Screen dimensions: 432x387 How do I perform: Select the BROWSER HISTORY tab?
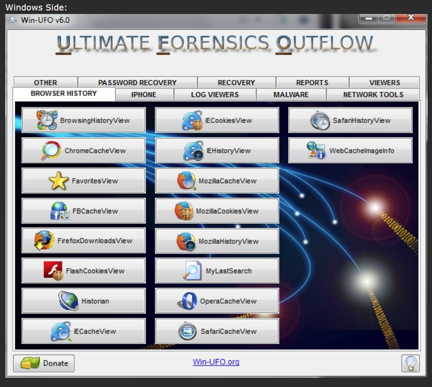click(64, 94)
